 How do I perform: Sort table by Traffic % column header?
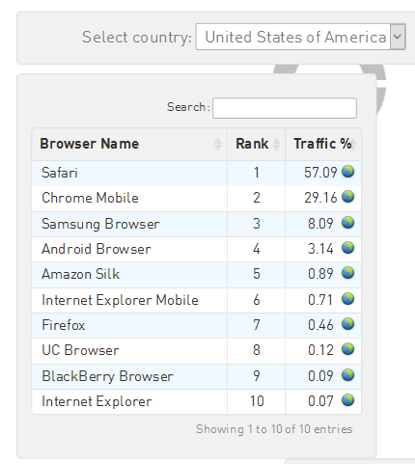[323, 144]
